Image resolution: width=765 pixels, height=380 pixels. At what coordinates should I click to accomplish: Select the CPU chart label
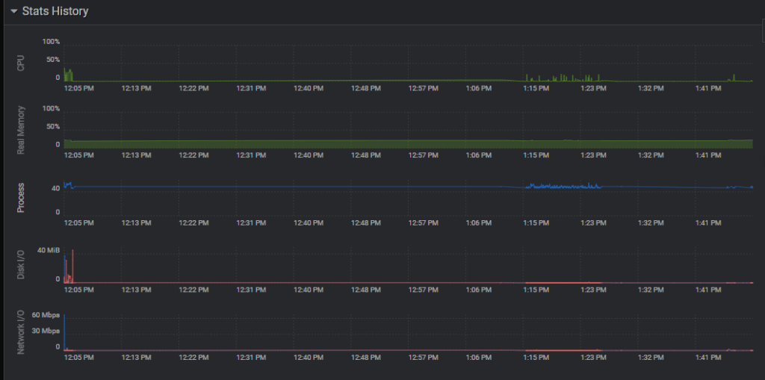tap(20, 63)
